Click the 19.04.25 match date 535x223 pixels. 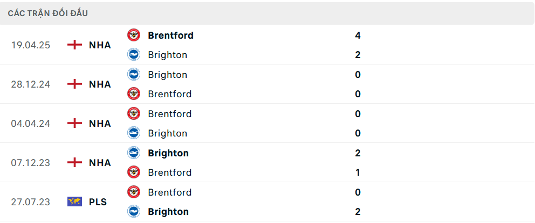(31, 45)
